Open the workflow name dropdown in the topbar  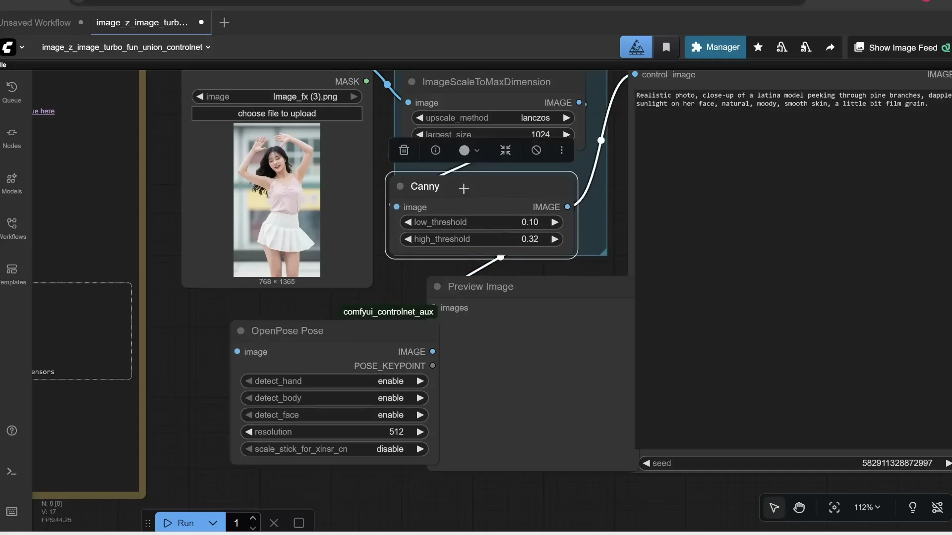(x=208, y=47)
